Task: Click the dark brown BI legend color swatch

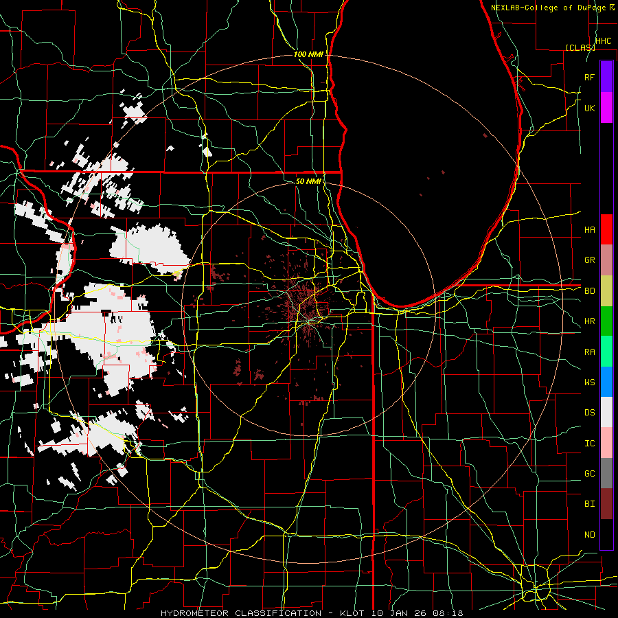Action: point(606,504)
